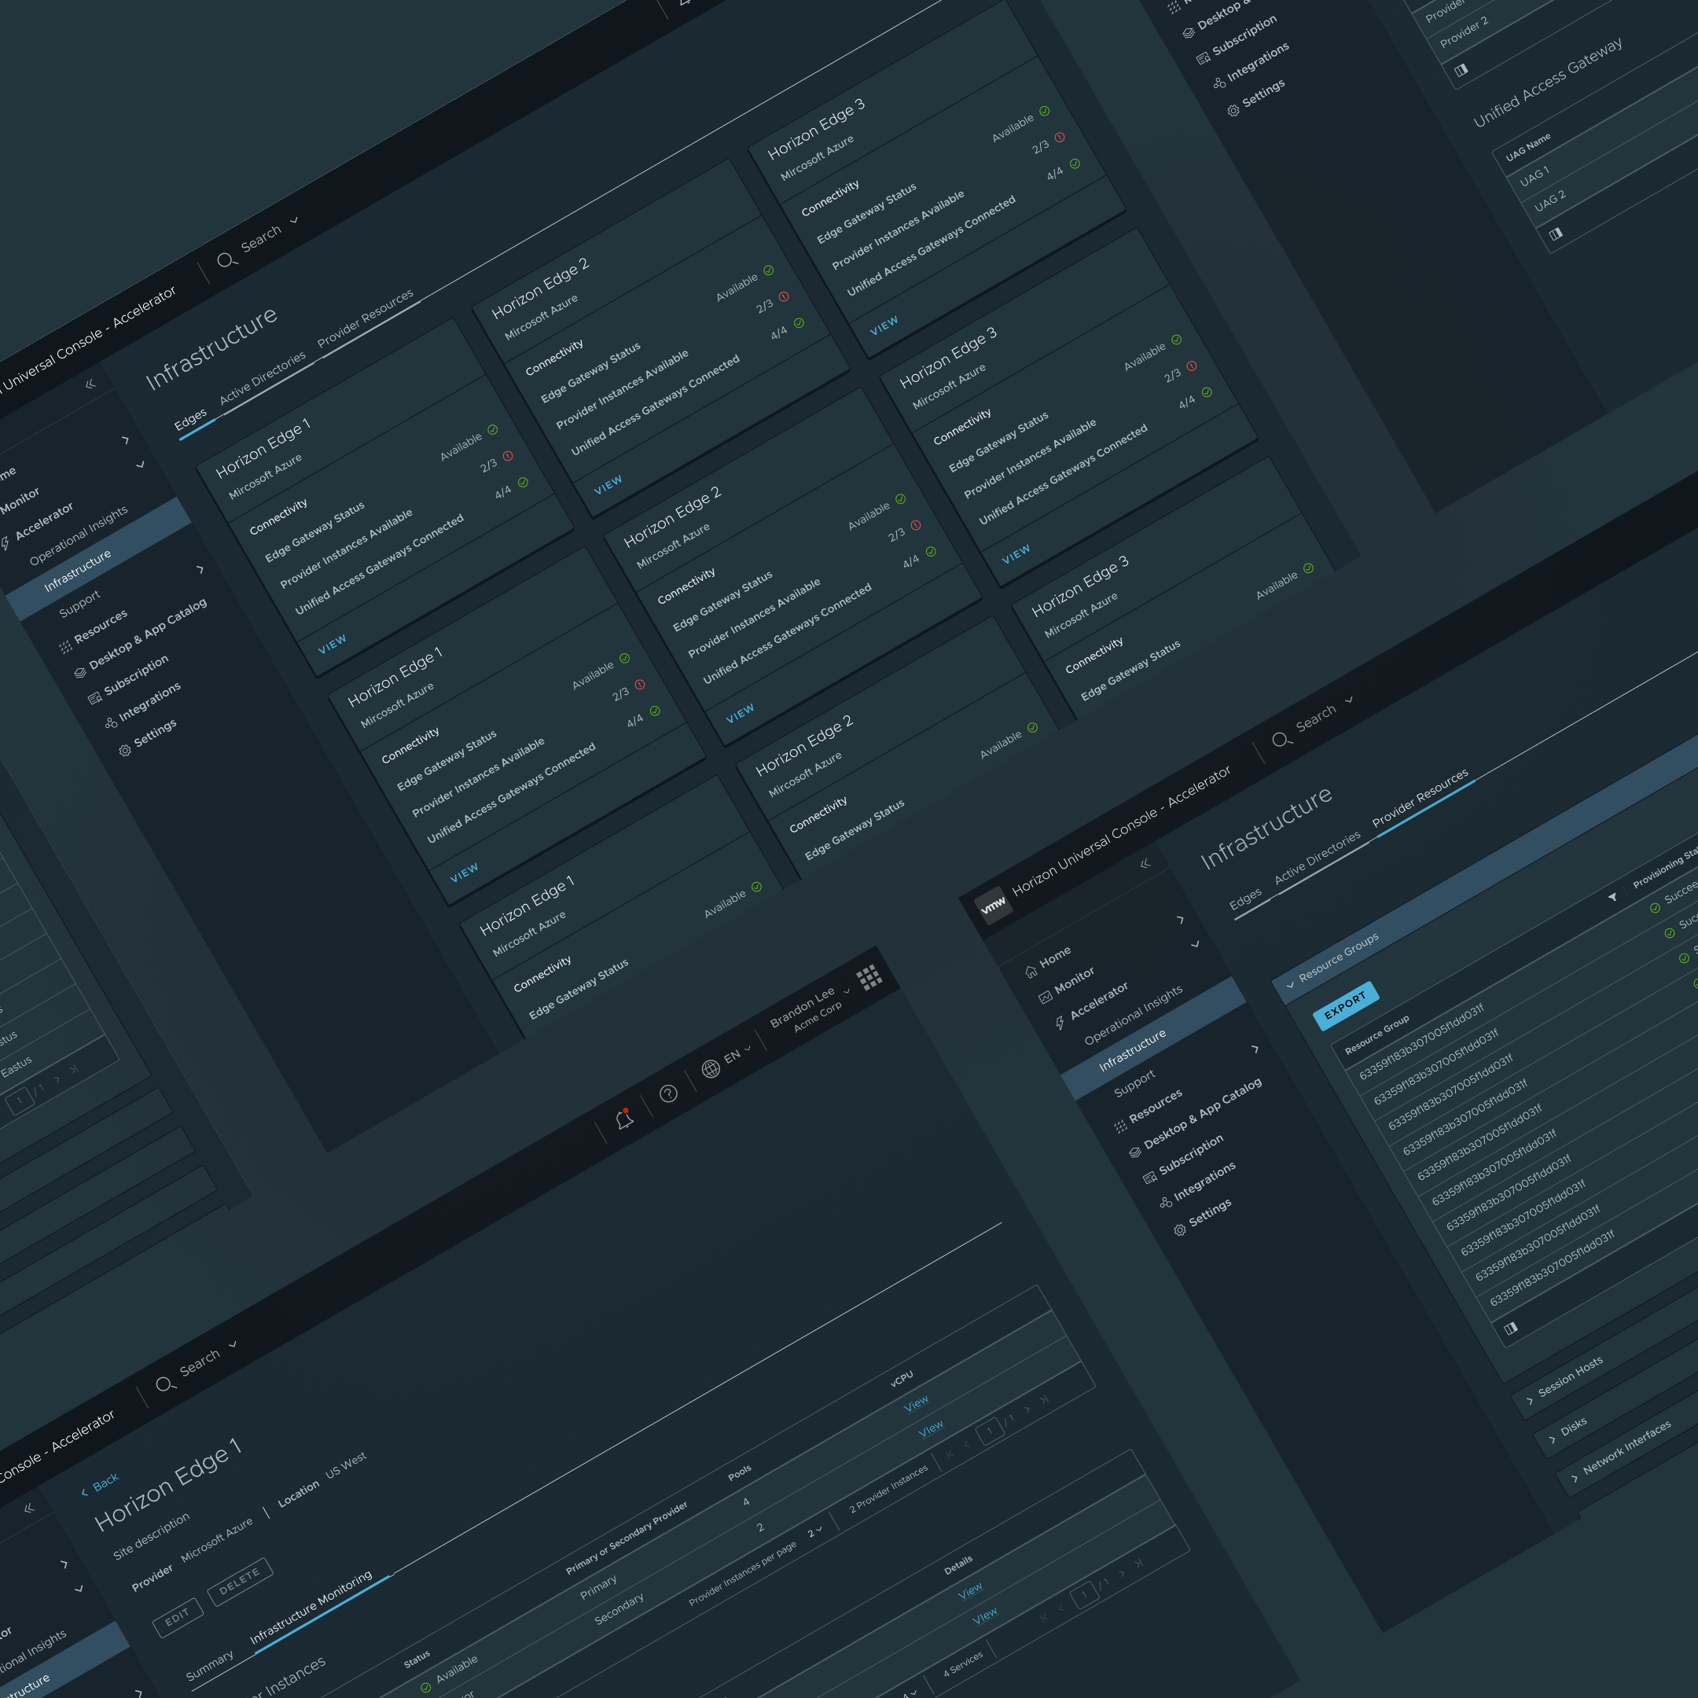The height and width of the screenshot is (1698, 1698).
Task: Switch to the Summary tab
Action: pos(210,1666)
